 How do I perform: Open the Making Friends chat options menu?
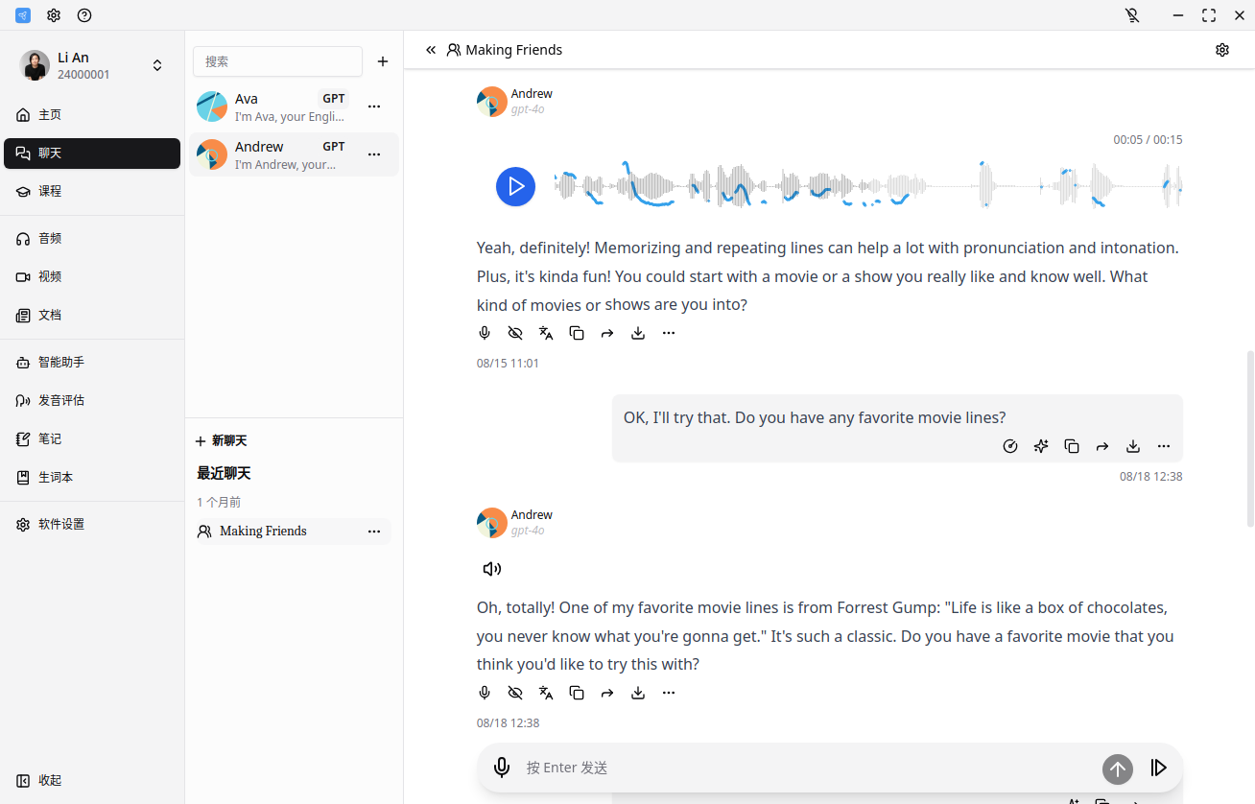point(374,532)
